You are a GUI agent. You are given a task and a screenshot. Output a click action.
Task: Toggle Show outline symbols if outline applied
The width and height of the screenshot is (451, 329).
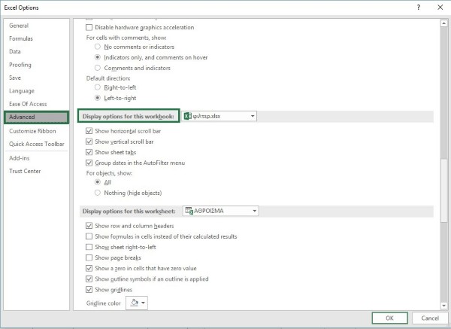(89, 279)
